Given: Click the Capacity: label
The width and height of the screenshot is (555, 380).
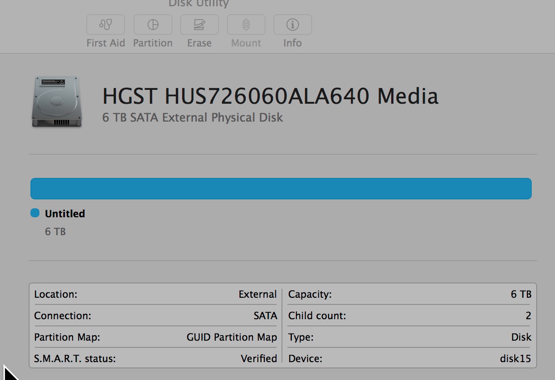Looking at the screenshot, I should (310, 294).
